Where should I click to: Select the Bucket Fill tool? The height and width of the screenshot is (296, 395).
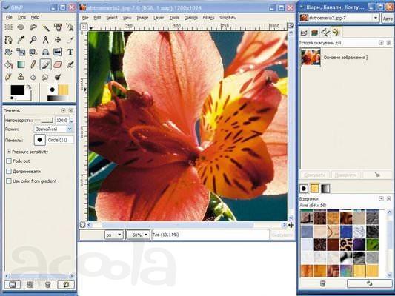(9, 64)
